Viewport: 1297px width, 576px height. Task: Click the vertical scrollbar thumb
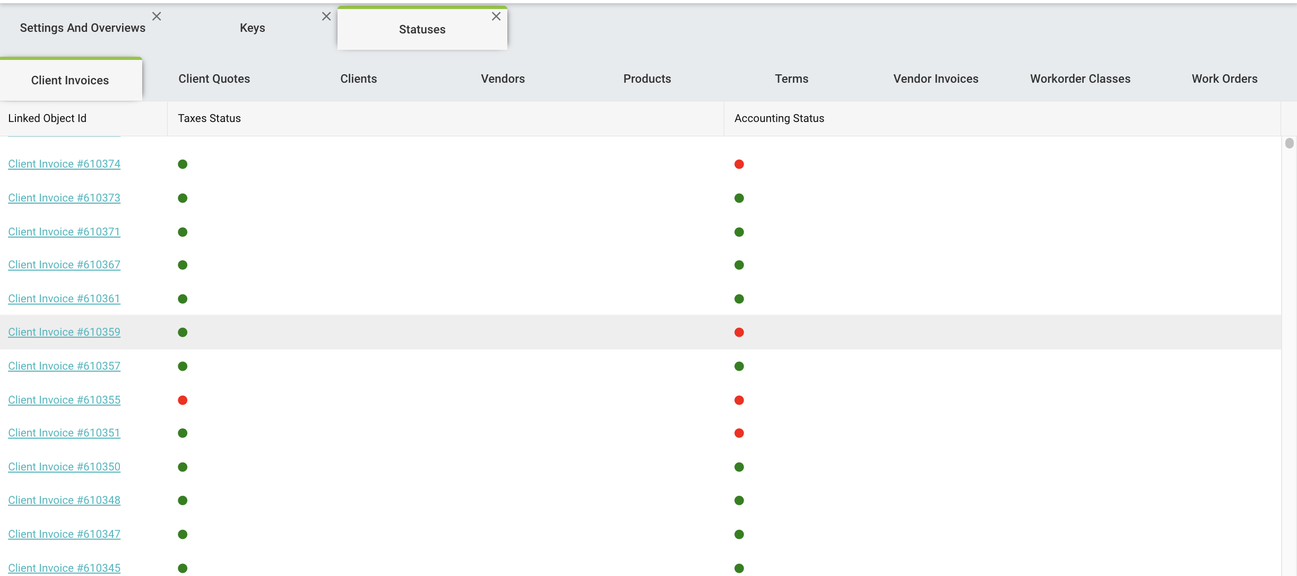(x=1289, y=144)
